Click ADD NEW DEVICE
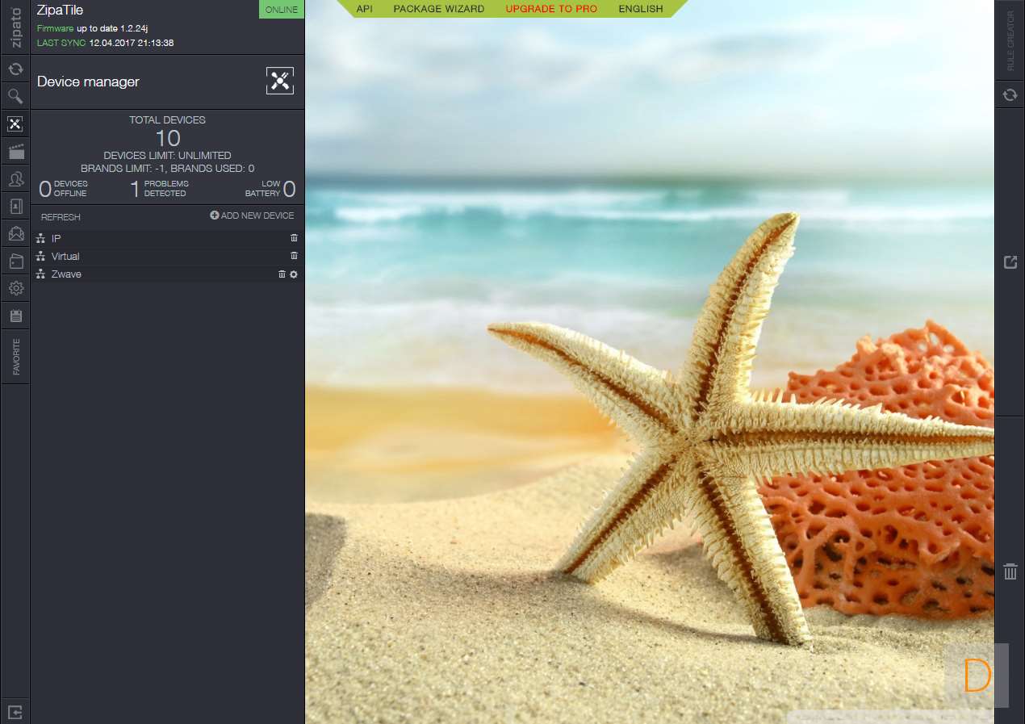The image size is (1025, 724). (x=252, y=216)
